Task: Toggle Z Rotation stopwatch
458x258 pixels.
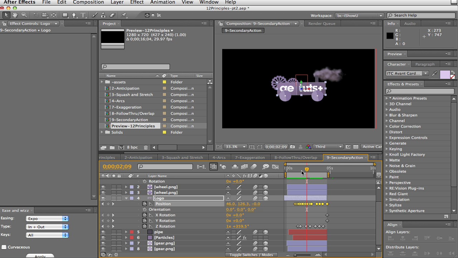Action: (x=145, y=226)
